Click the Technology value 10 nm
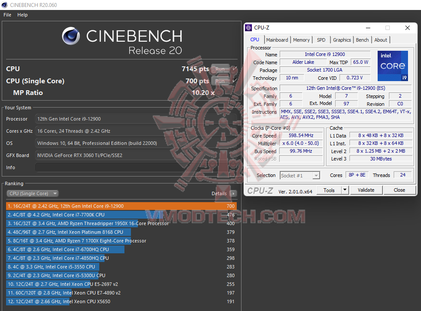 click(292, 78)
